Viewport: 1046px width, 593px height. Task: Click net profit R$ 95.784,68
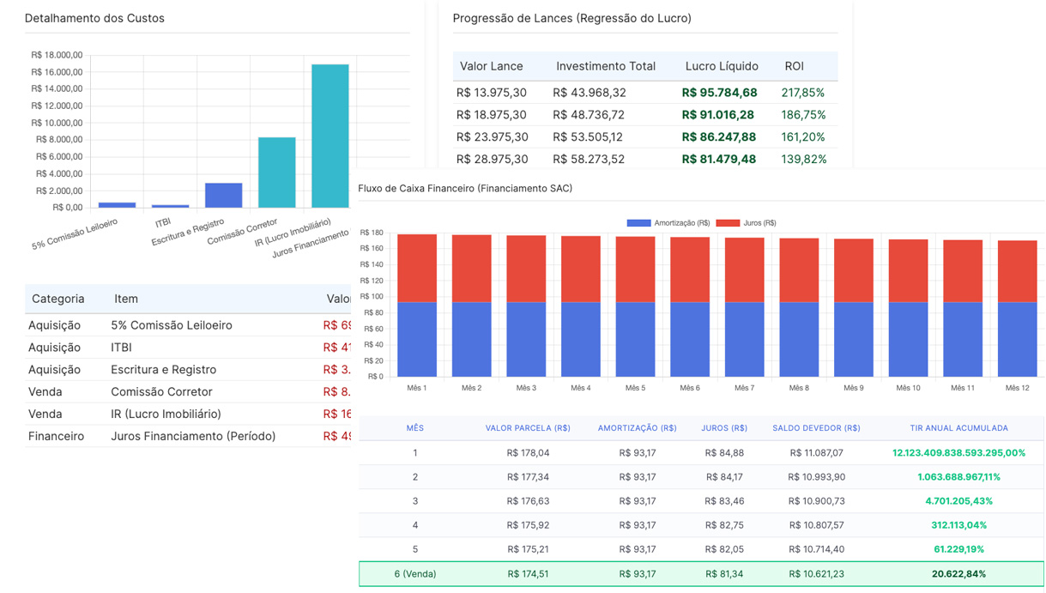[x=719, y=93]
